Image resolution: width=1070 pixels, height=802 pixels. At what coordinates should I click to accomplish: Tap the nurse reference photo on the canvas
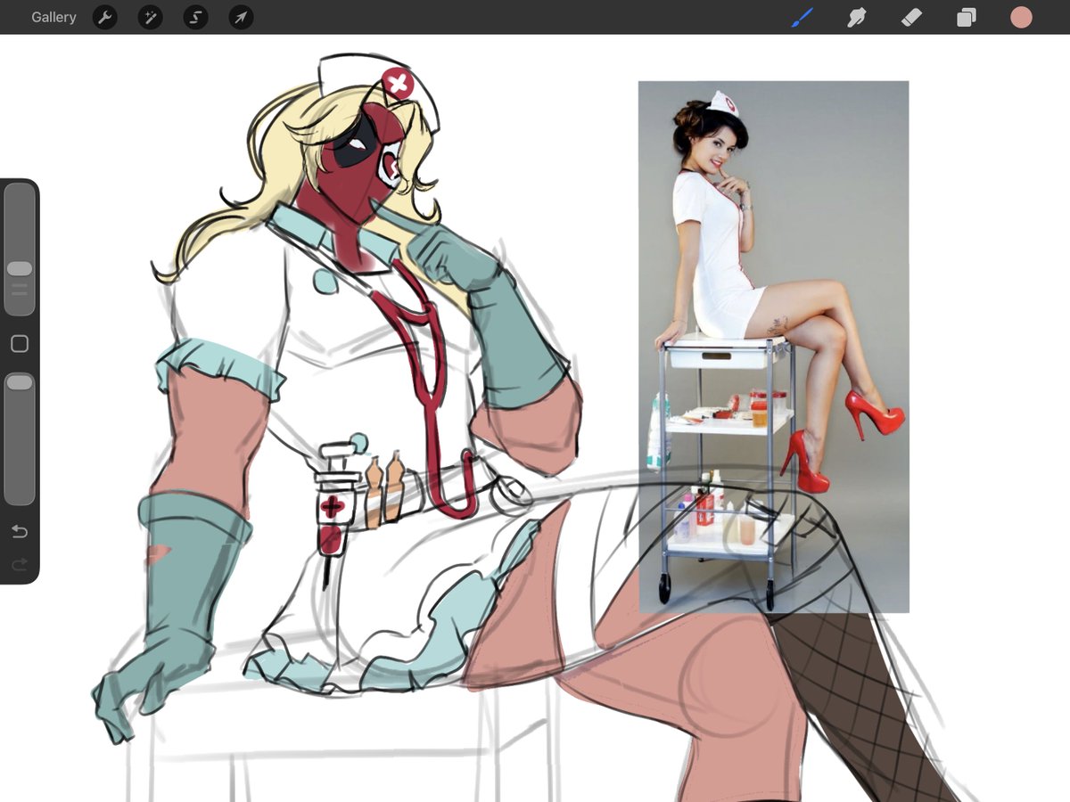(x=773, y=347)
